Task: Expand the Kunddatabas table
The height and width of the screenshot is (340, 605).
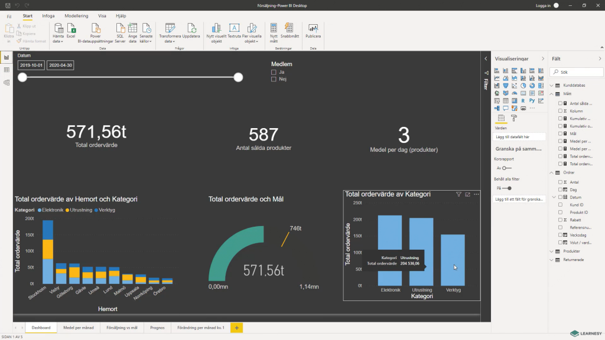Action: click(551, 85)
